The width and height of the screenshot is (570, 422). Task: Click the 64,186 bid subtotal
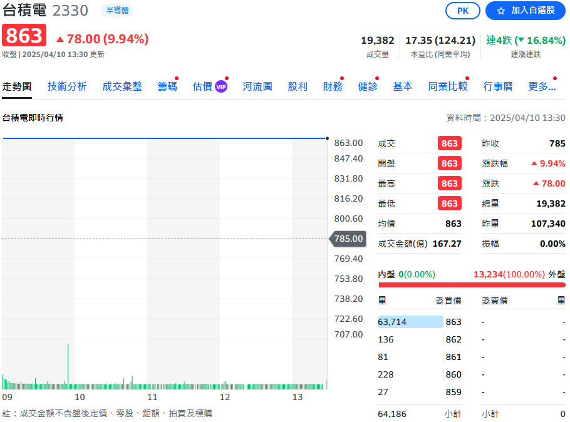click(x=392, y=414)
